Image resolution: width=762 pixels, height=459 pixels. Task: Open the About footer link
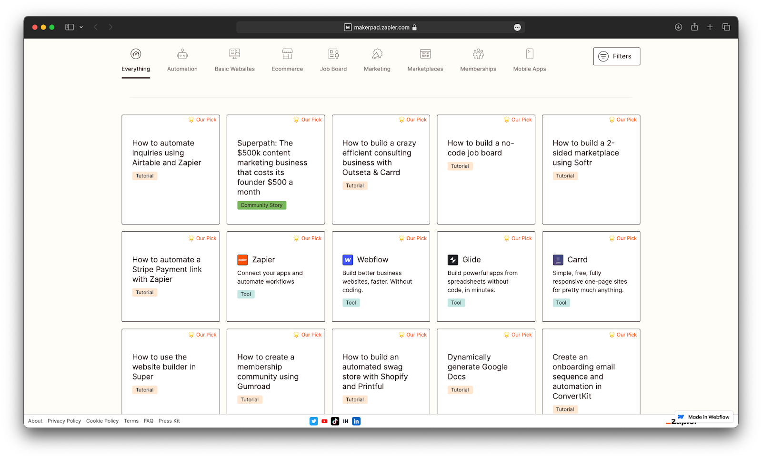point(35,421)
